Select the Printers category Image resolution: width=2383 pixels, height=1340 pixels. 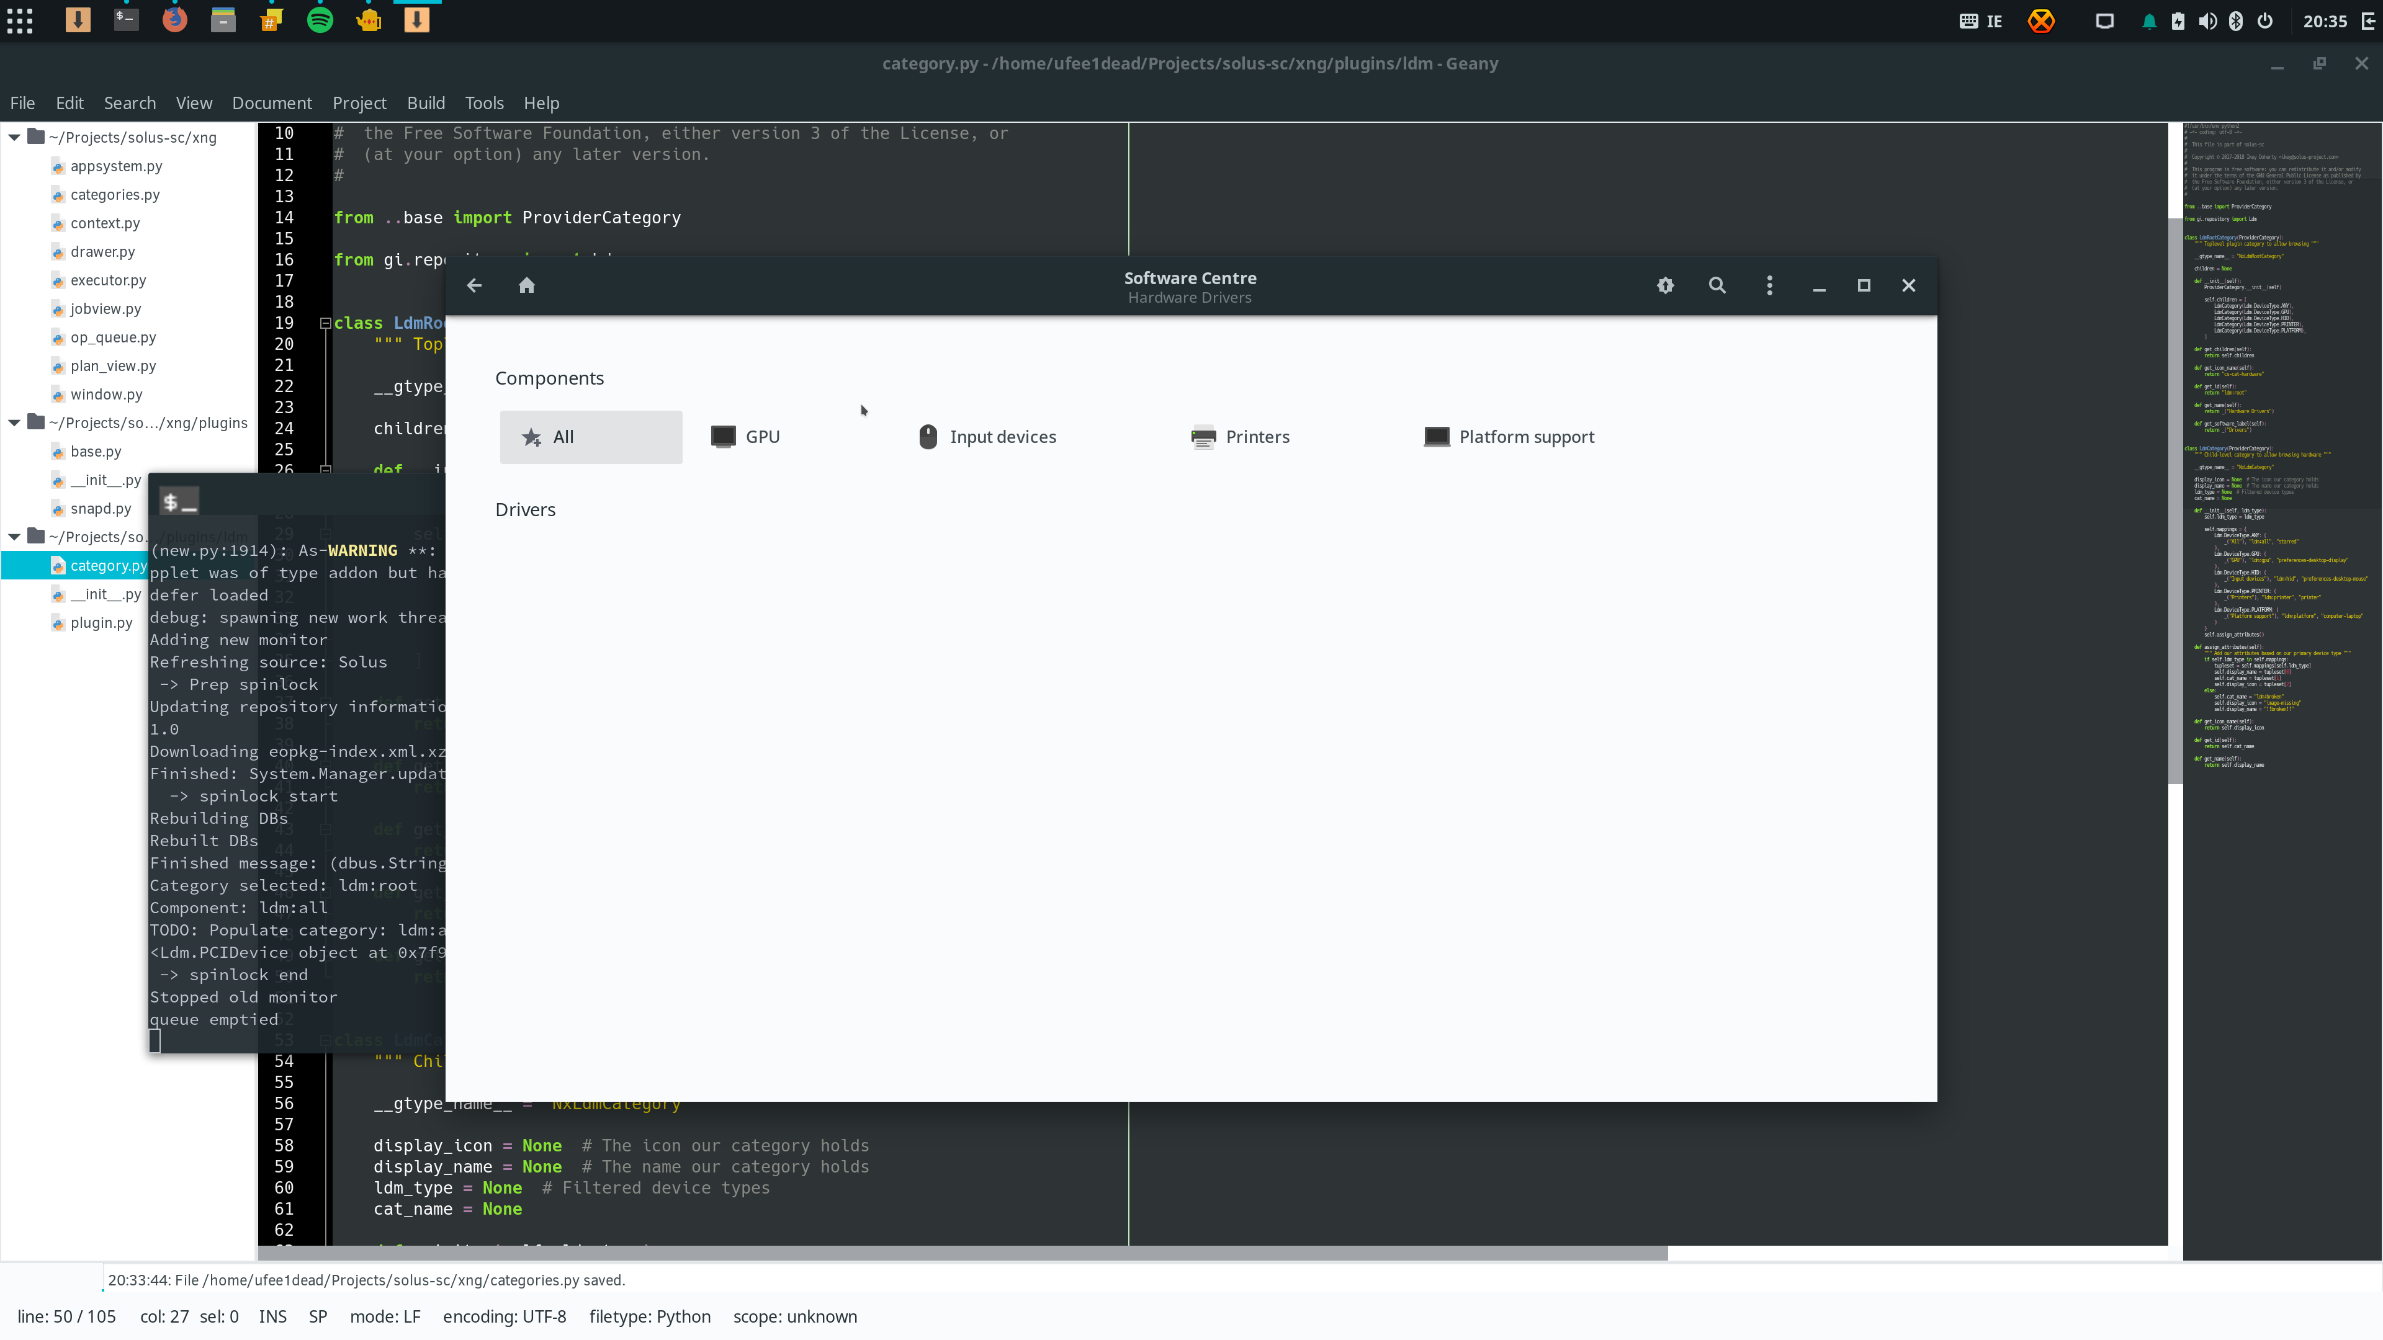coord(1241,437)
